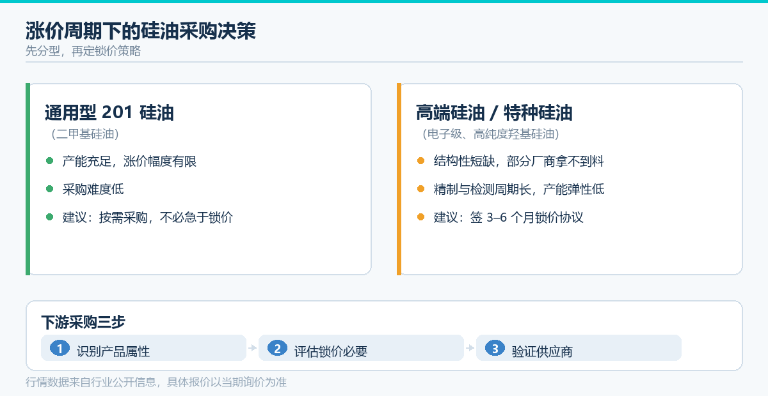
Task: Click the number 3 circle badge
Action: coord(495,348)
